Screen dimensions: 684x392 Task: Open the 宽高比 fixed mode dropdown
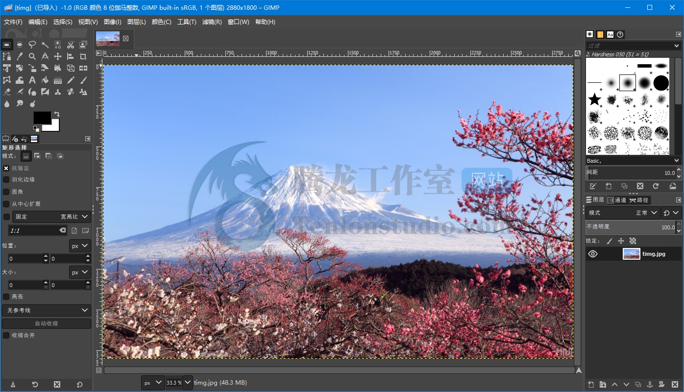coord(51,217)
